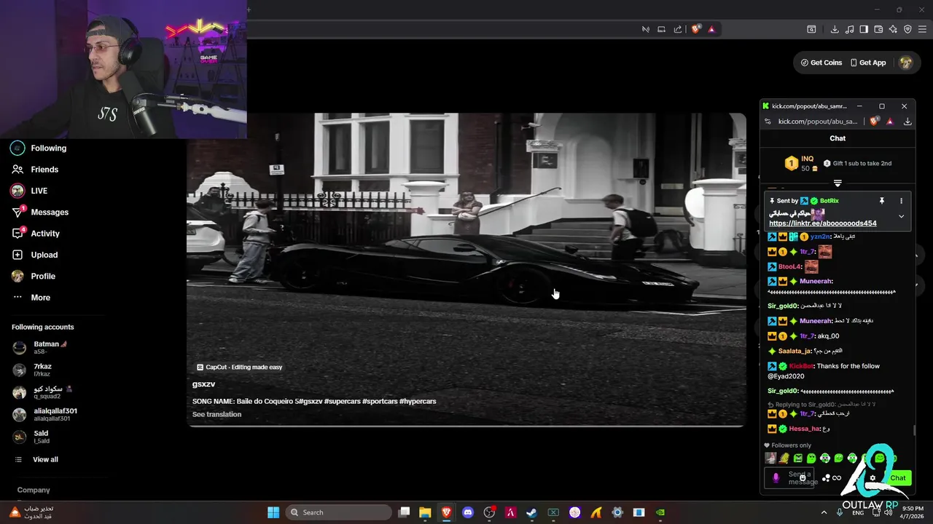Click the three-bubbles icon by chat input
Image resolution: width=933 pixels, height=524 pixels.
coord(826,478)
